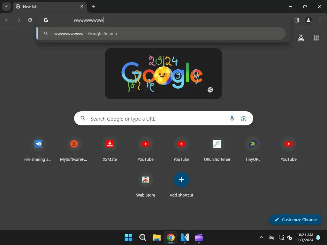Open the Web Store shortcut
Viewport: 327px width, 245px height.
tap(146, 185)
